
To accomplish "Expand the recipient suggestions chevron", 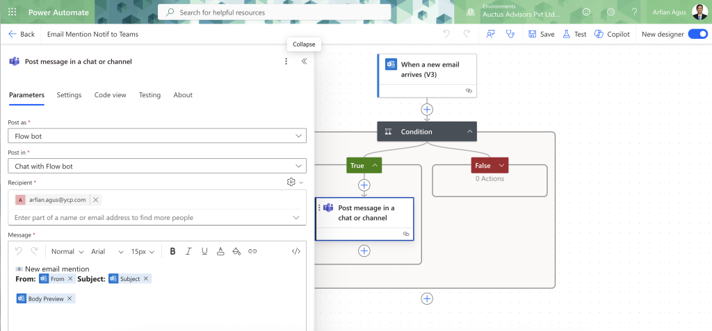I will (296, 218).
